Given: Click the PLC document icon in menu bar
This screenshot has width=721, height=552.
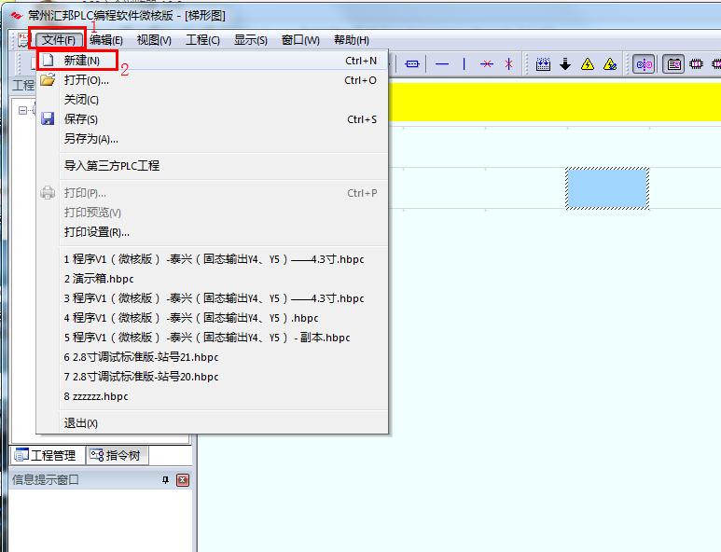Looking at the screenshot, I should point(23,40).
